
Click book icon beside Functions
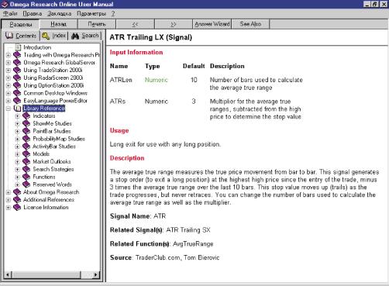point(26,177)
